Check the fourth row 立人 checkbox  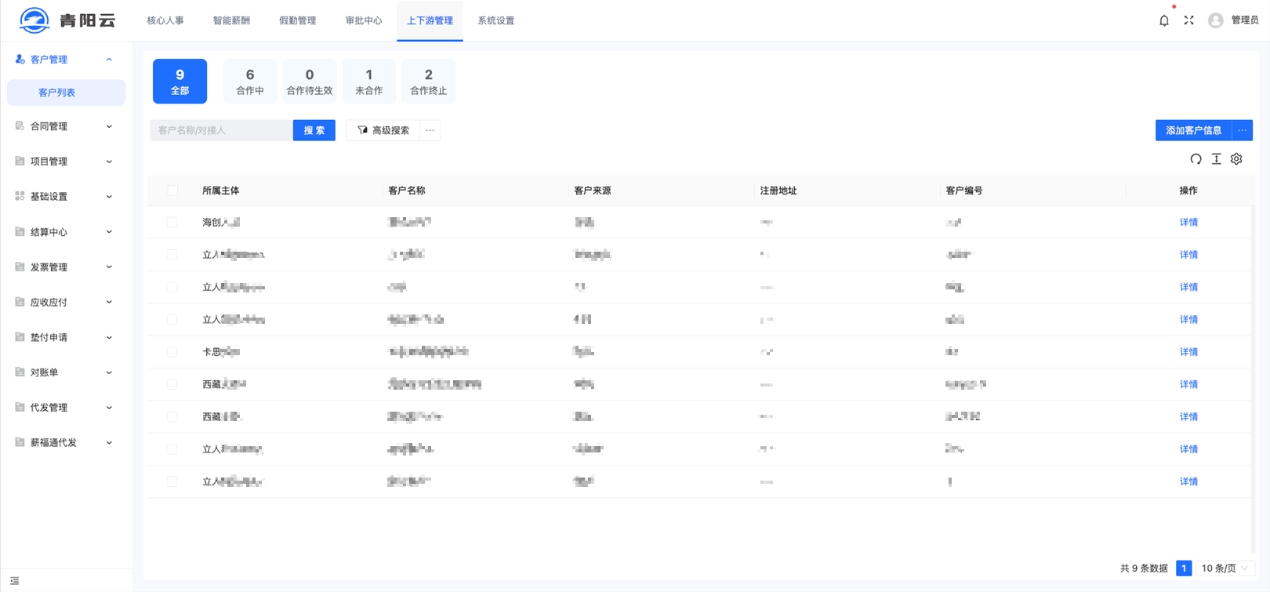(x=172, y=320)
